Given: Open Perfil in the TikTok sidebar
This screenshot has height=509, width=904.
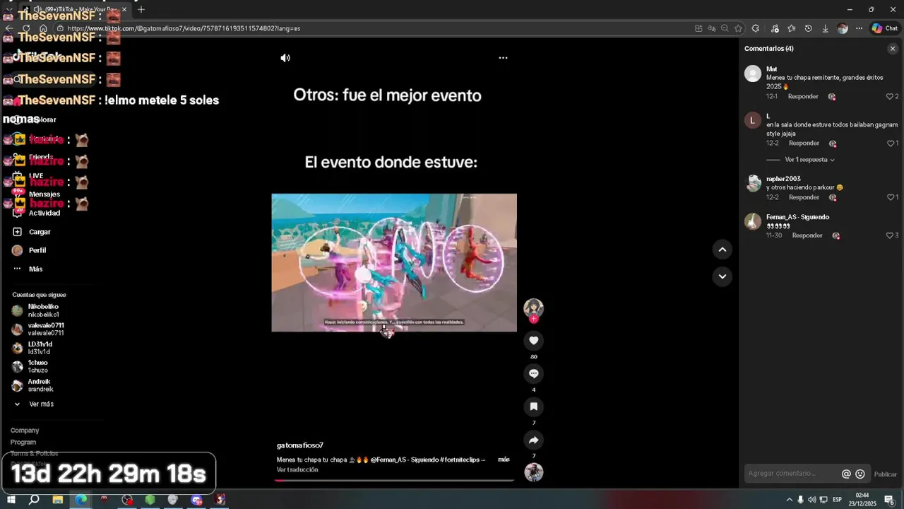Looking at the screenshot, I should 29,250.
